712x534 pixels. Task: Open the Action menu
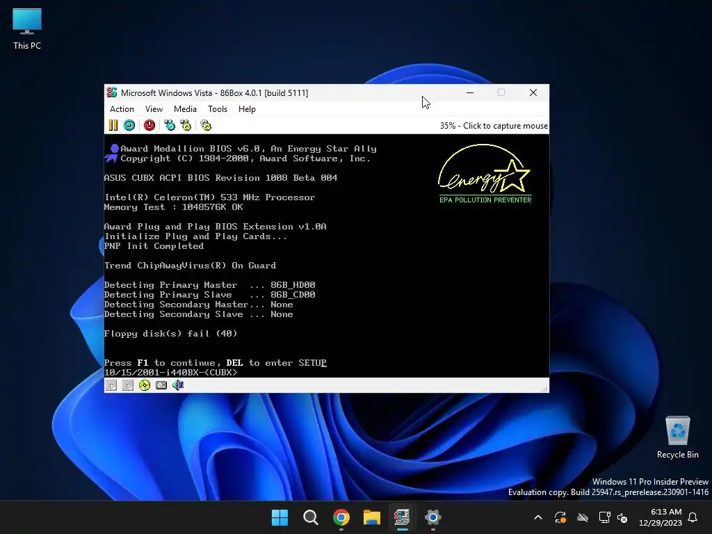[x=122, y=109]
